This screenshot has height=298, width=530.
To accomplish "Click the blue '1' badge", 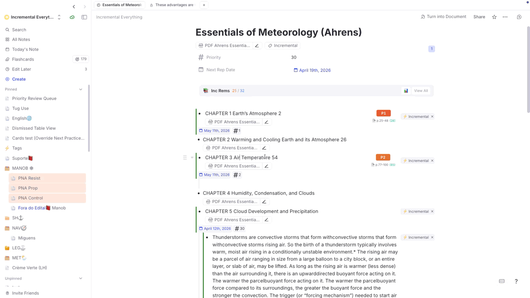I will (432, 49).
